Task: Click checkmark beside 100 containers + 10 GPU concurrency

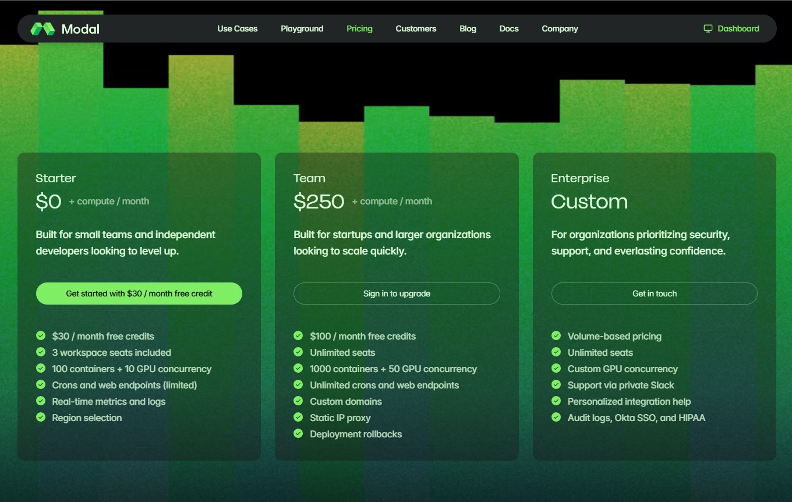Action: (41, 368)
